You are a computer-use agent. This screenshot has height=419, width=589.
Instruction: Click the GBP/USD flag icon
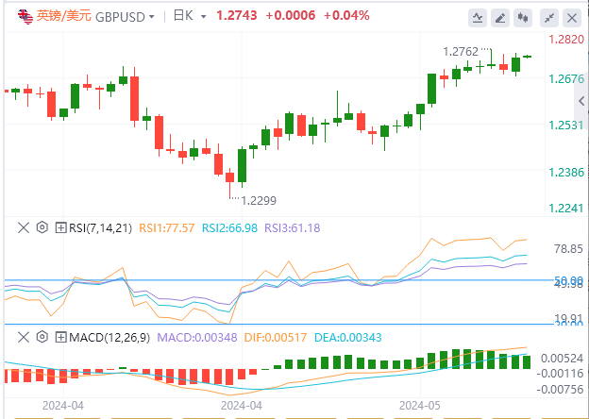(25, 17)
